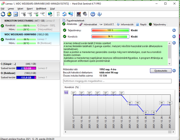180x140 pixels.
Task: Click the chart scrollbar right arrow
Action: tap(173, 132)
